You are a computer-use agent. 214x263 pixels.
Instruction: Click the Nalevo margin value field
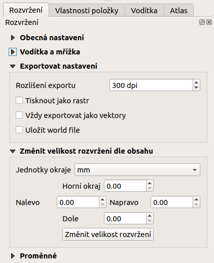[78, 202]
